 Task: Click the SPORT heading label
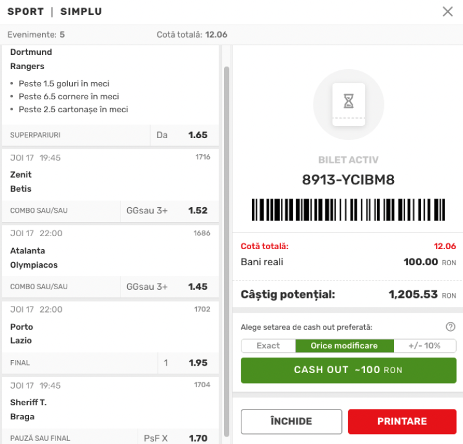point(26,12)
